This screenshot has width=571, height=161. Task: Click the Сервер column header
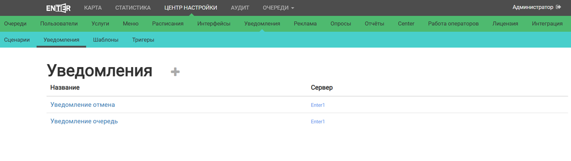[322, 88]
